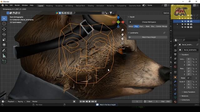Screen dimensions: 200x112
Task: Switch to the Shading workspace tab
Action: (x=91, y=6)
